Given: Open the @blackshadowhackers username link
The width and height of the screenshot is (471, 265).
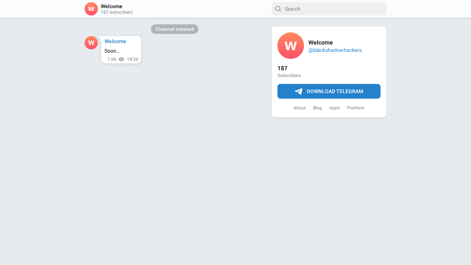Looking at the screenshot, I should point(335,50).
